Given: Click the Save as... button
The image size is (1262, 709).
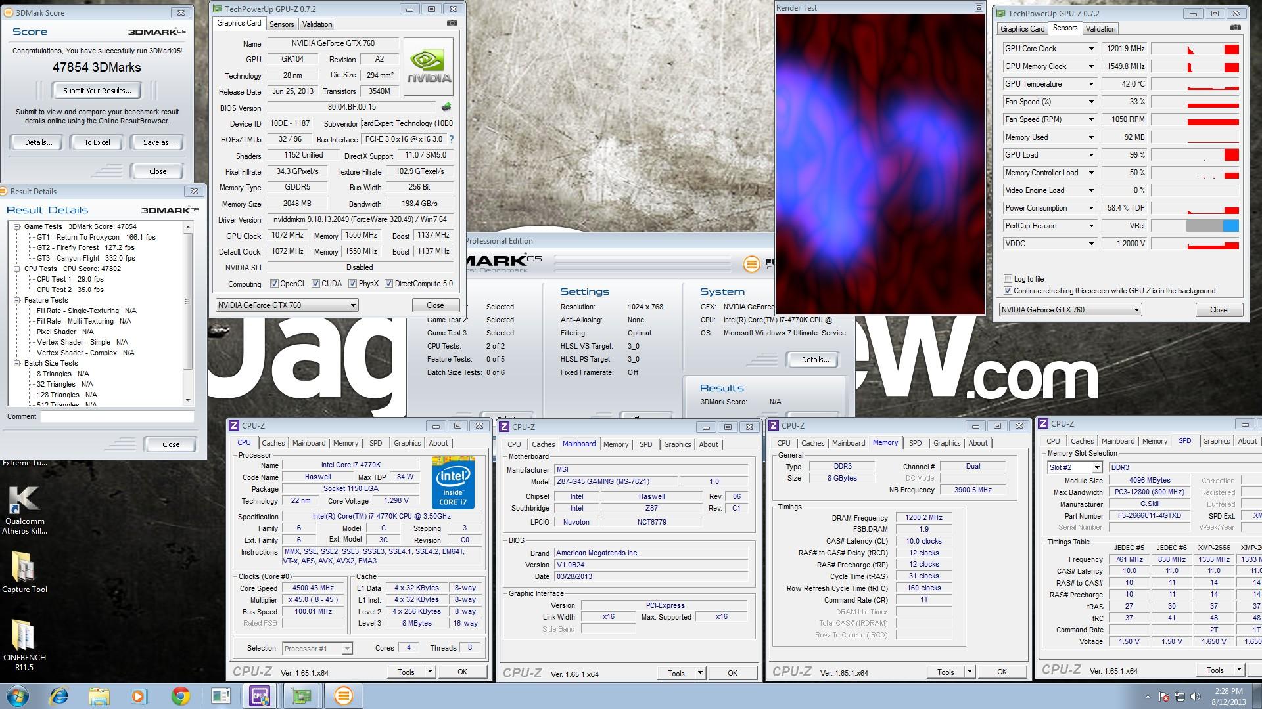Looking at the screenshot, I should coord(158,142).
